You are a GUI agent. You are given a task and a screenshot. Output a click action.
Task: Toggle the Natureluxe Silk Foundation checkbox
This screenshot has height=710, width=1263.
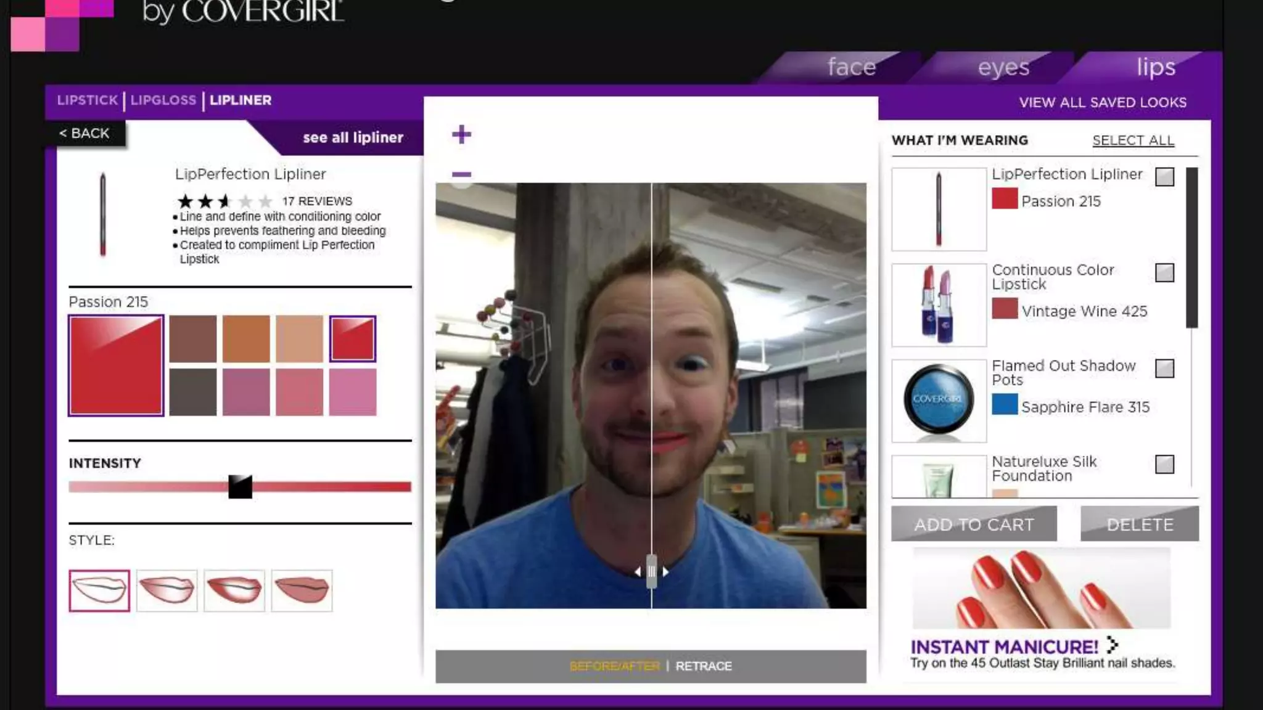point(1164,464)
